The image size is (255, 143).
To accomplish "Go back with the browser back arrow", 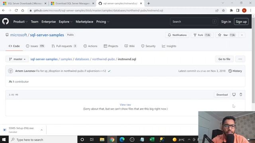I will tap(4, 10).
